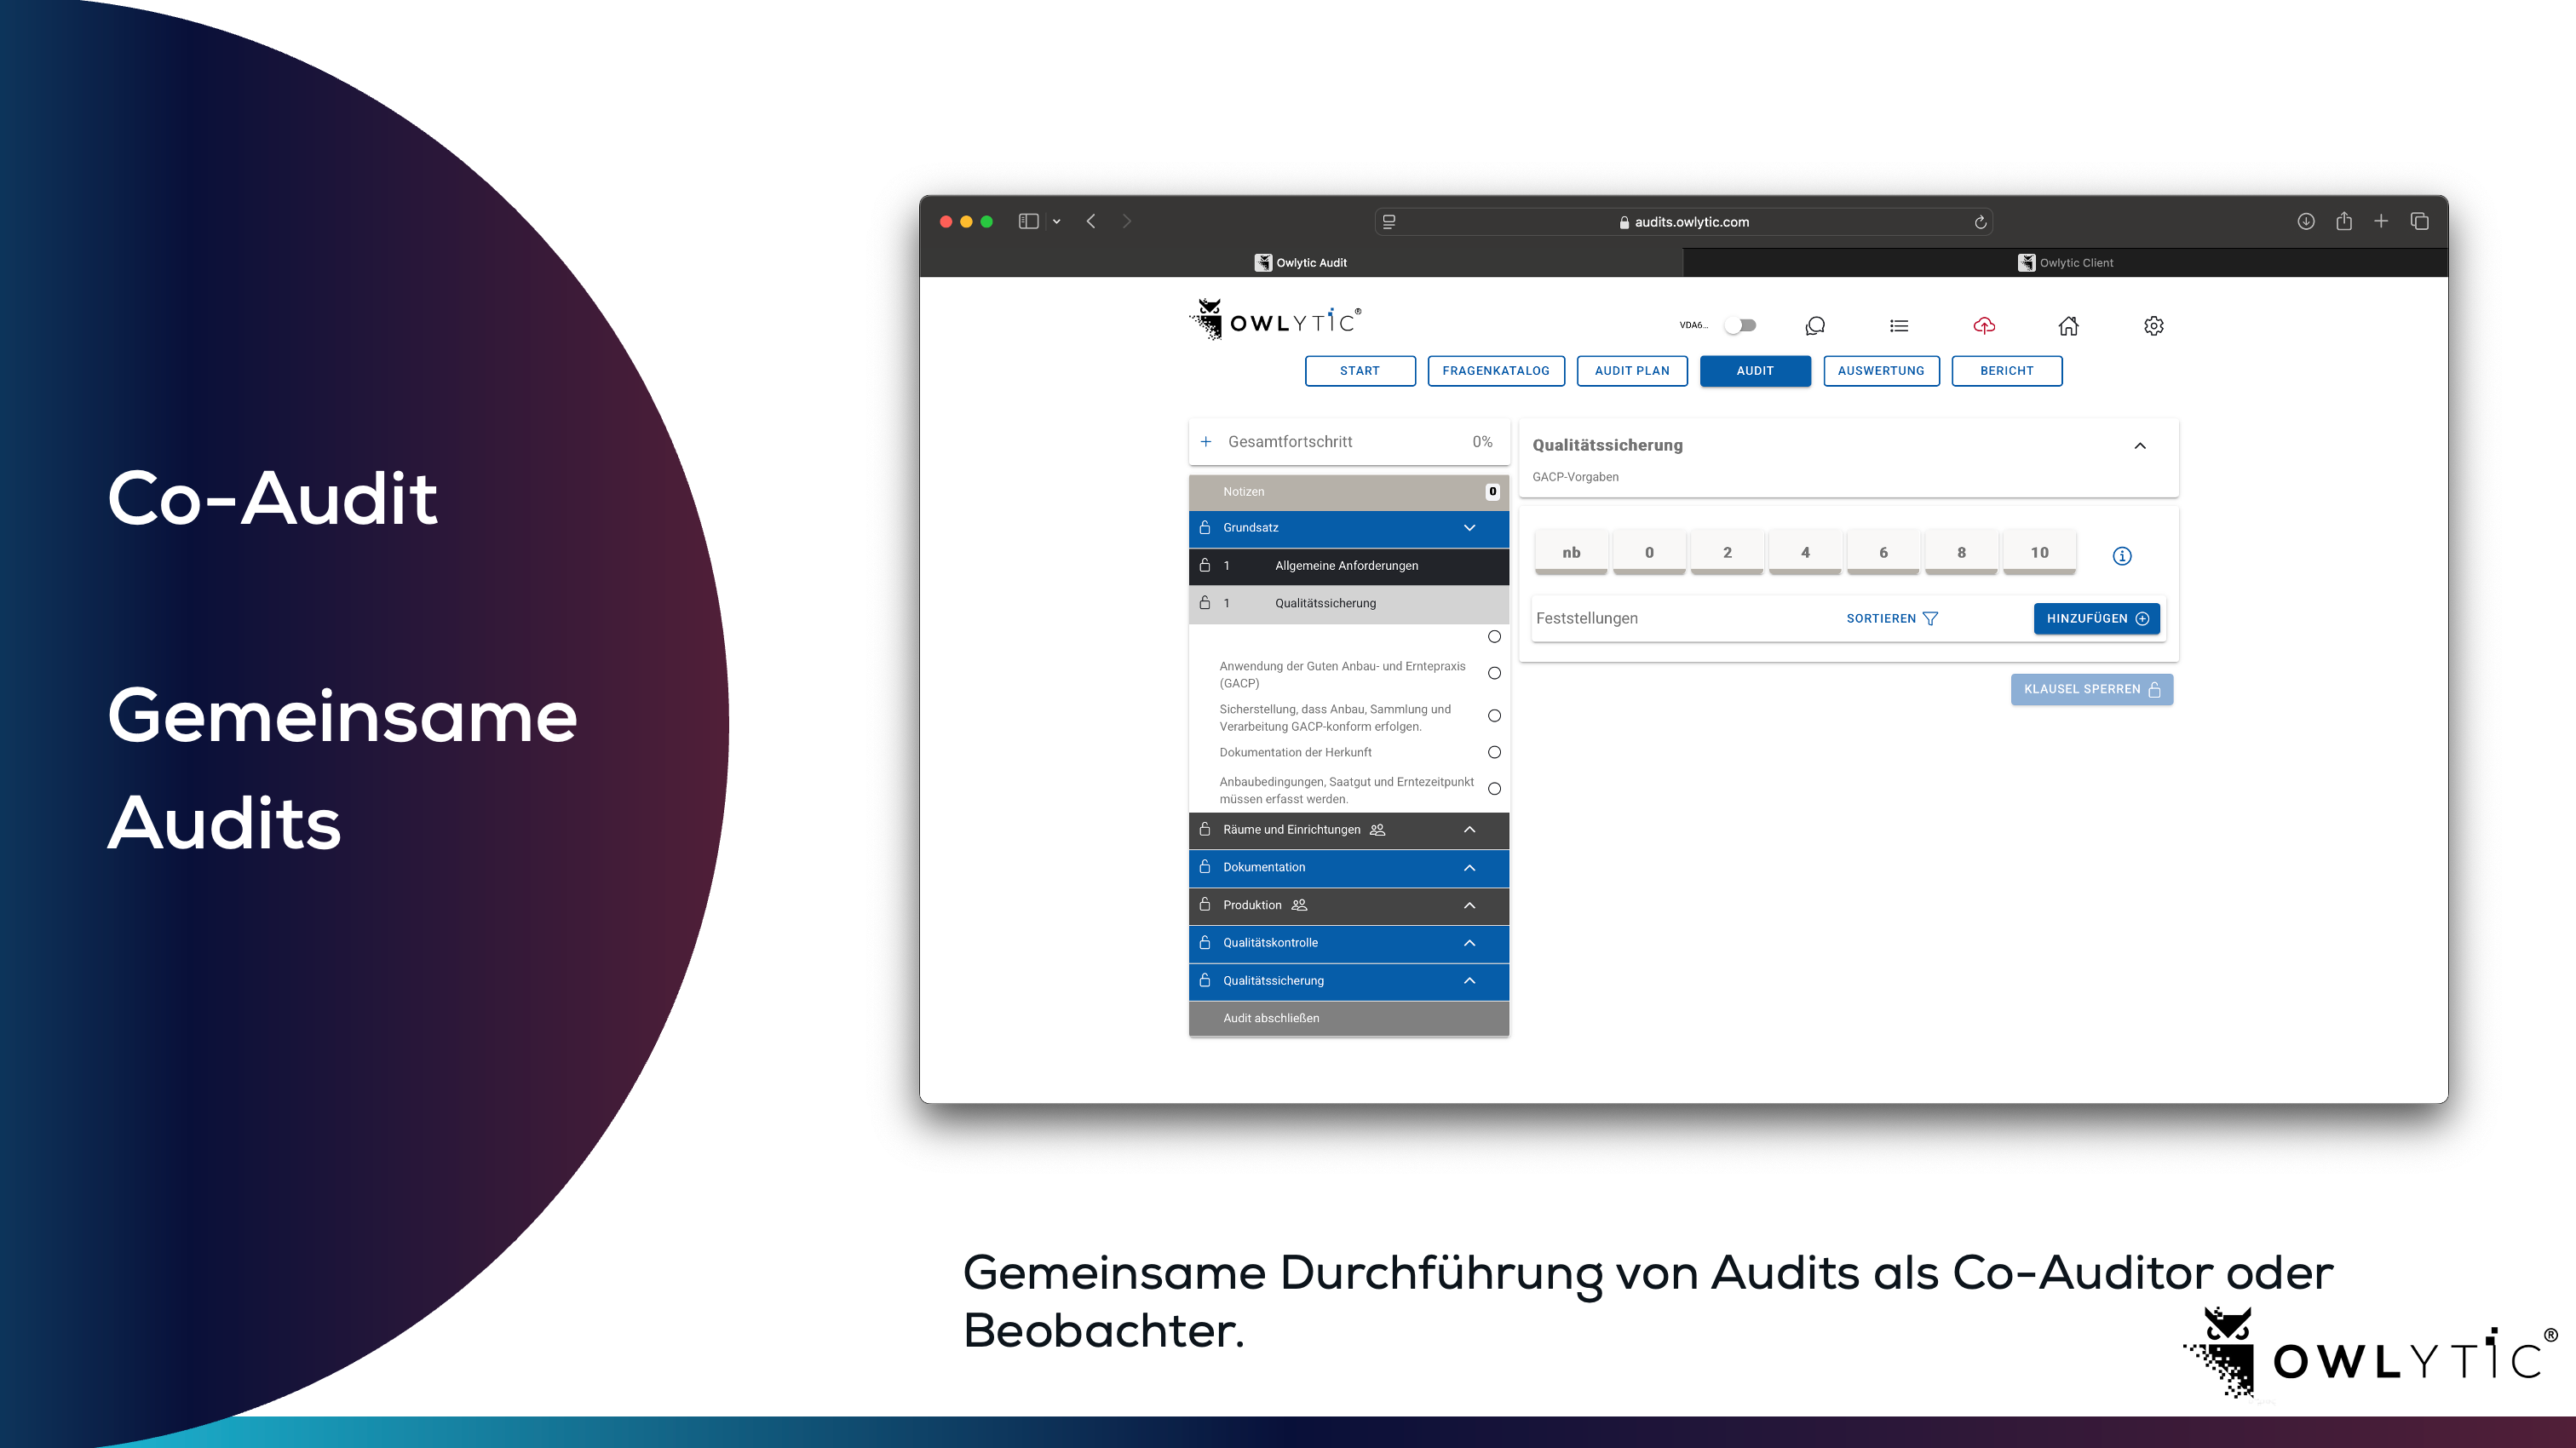Toggle the VDA6 switch

(x=1741, y=325)
